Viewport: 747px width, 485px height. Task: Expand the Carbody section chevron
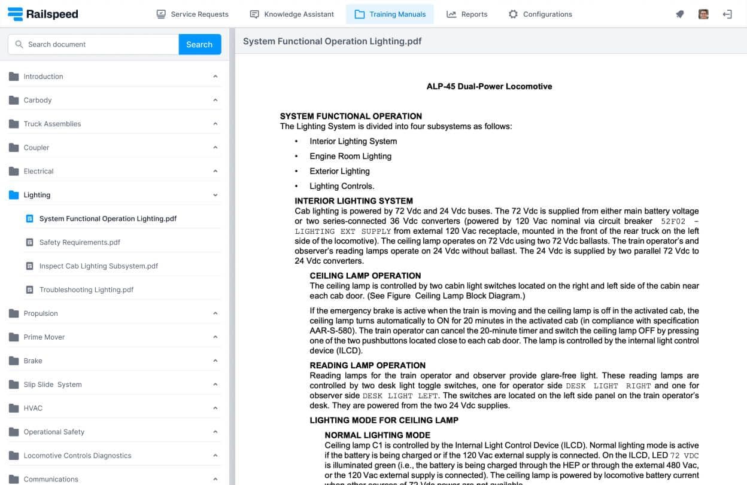pyautogui.click(x=215, y=100)
